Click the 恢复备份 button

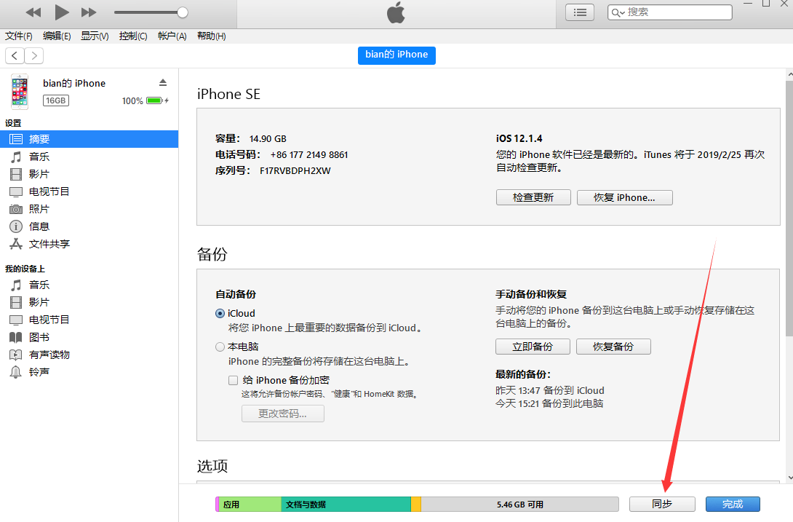613,347
